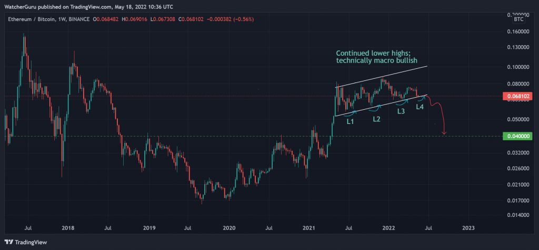Select the L2 label under the channel
The height and width of the screenshot is (250, 539).
[x=376, y=119]
